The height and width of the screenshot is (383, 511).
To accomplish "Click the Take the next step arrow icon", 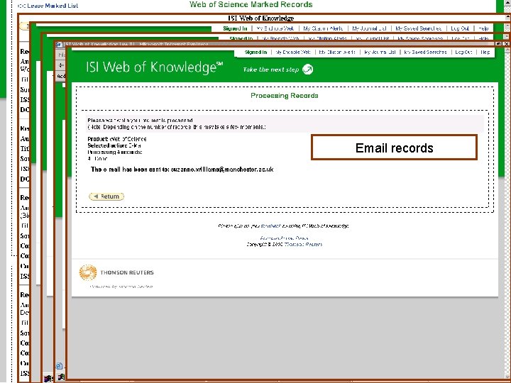I will click(x=307, y=70).
